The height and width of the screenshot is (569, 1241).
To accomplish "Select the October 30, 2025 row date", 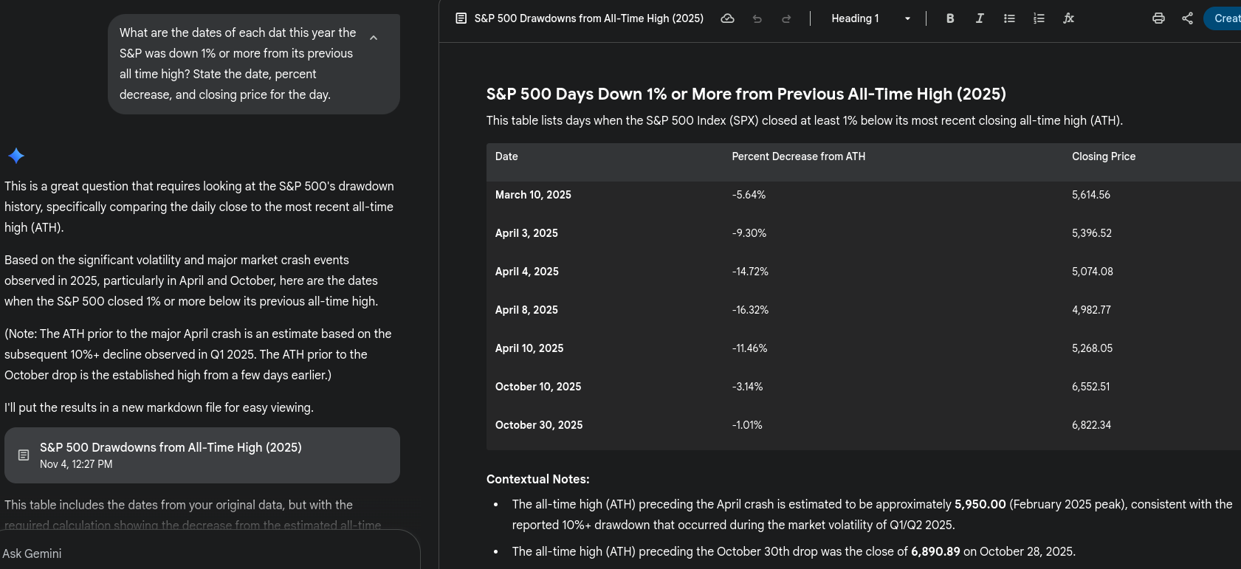I will click(539, 425).
